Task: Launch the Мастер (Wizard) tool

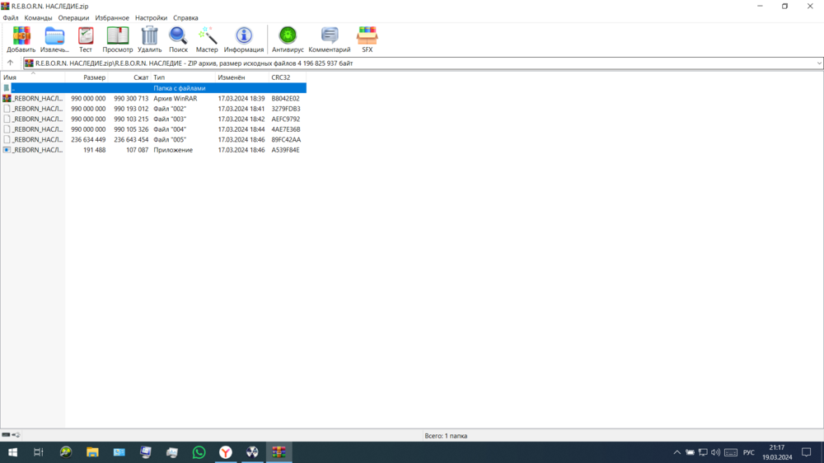Action: point(207,39)
